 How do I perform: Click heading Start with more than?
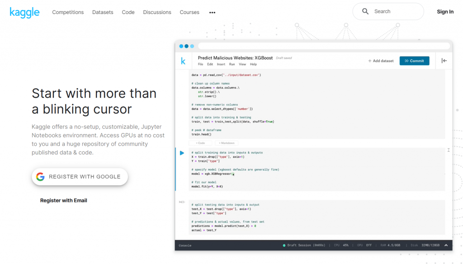(94, 94)
